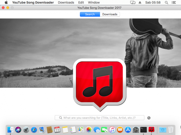Open iTunes from the dock
The height and width of the screenshot is (135, 181).
112,130
